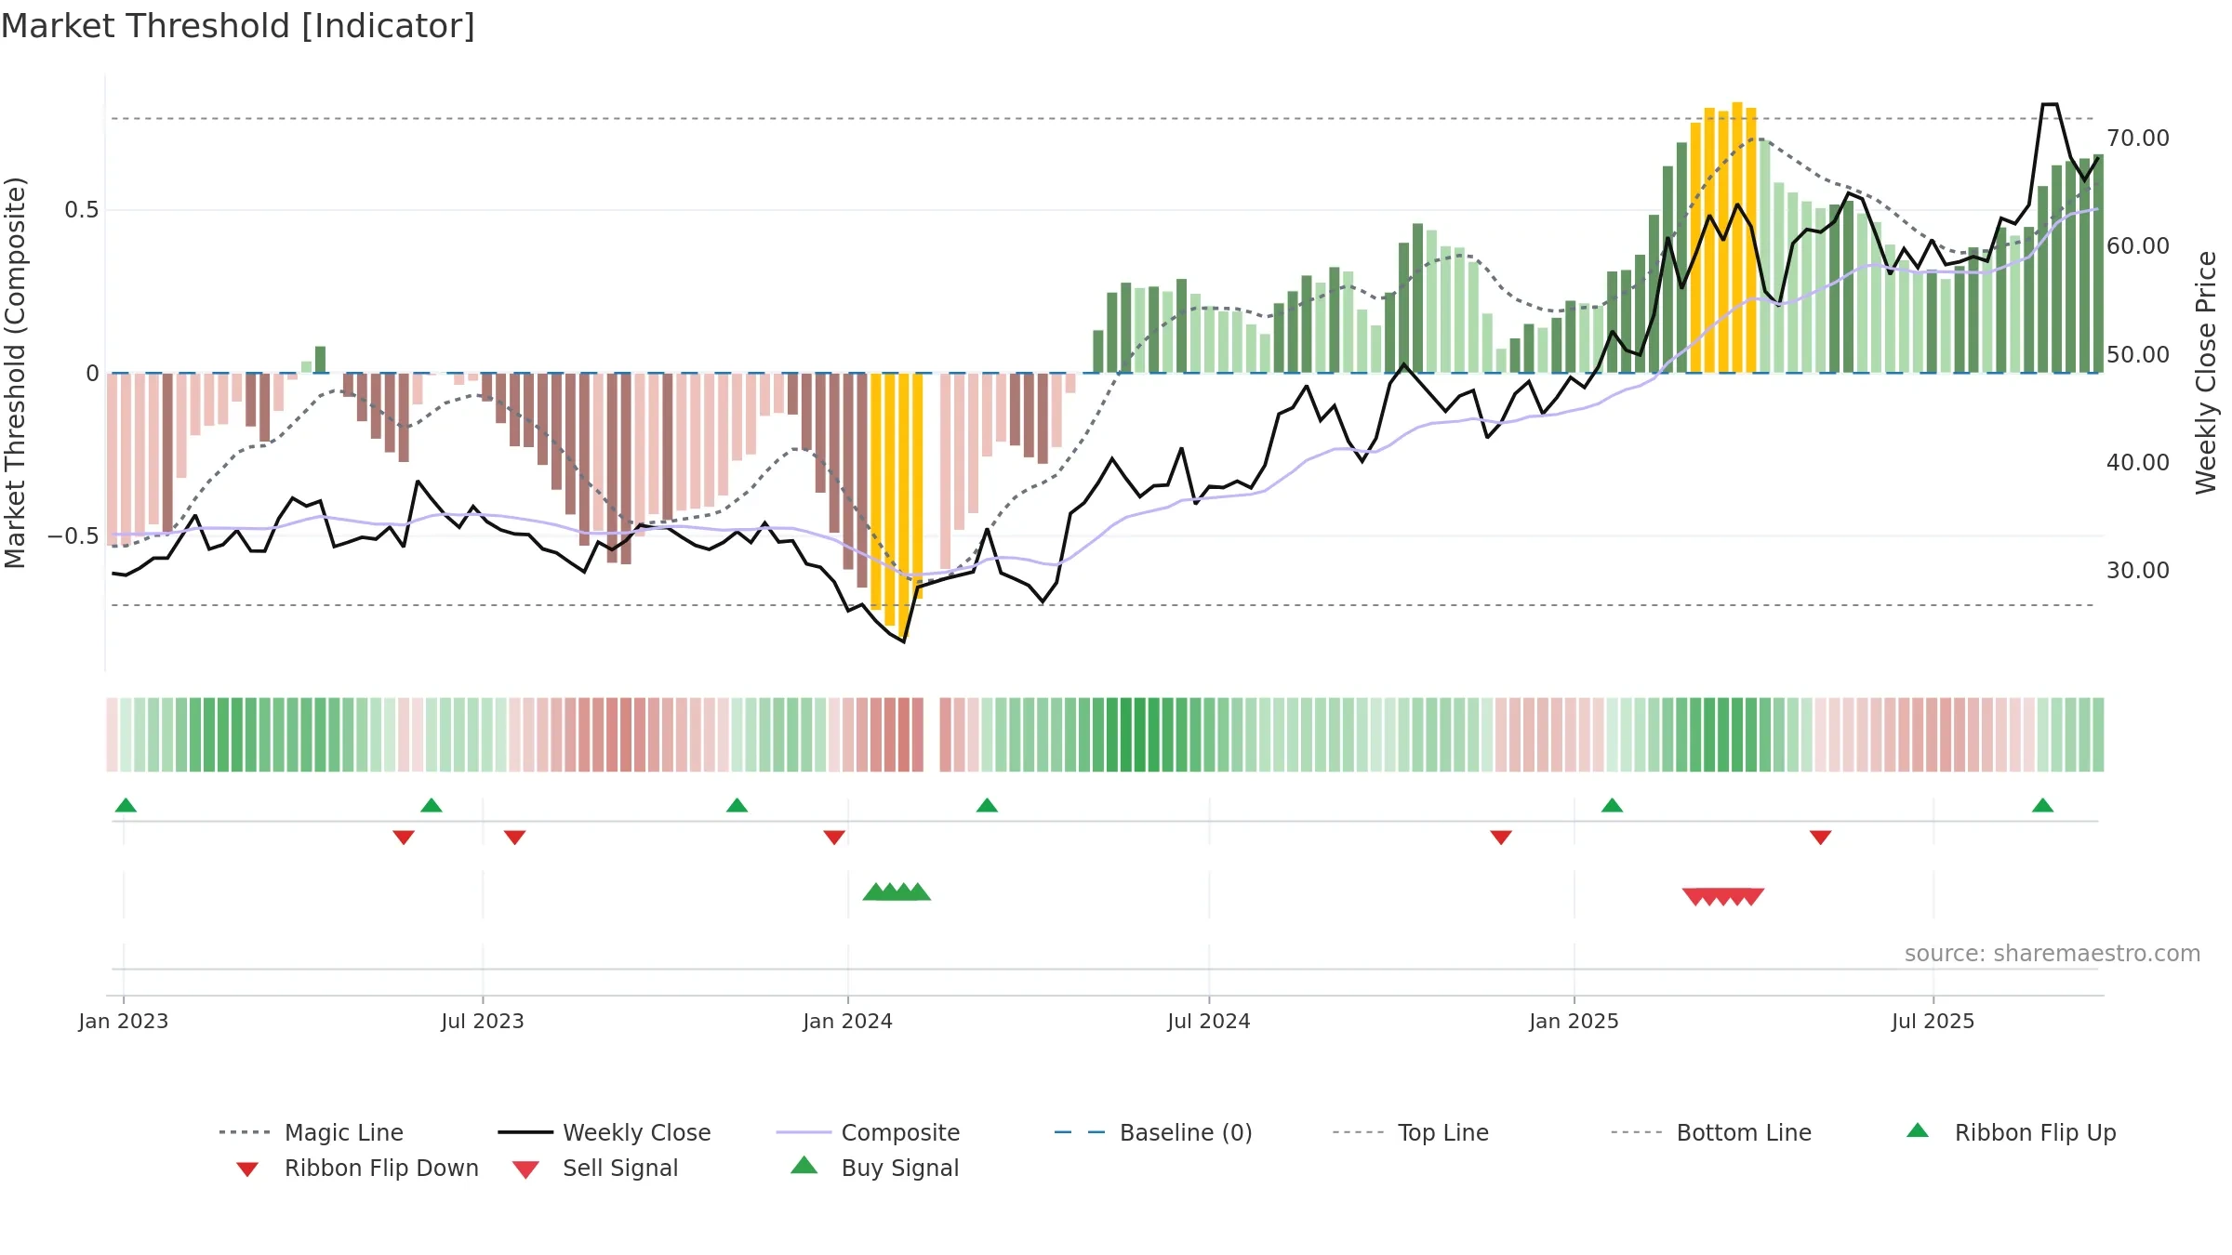Click the Jul 2024 axis label
This screenshot has height=1255, width=2232.
1209,1021
